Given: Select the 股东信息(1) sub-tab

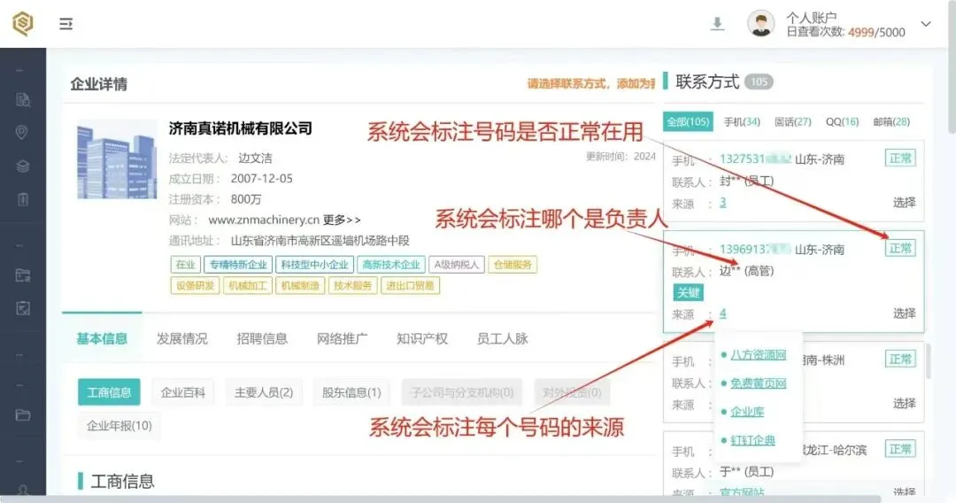Looking at the screenshot, I should 351,392.
